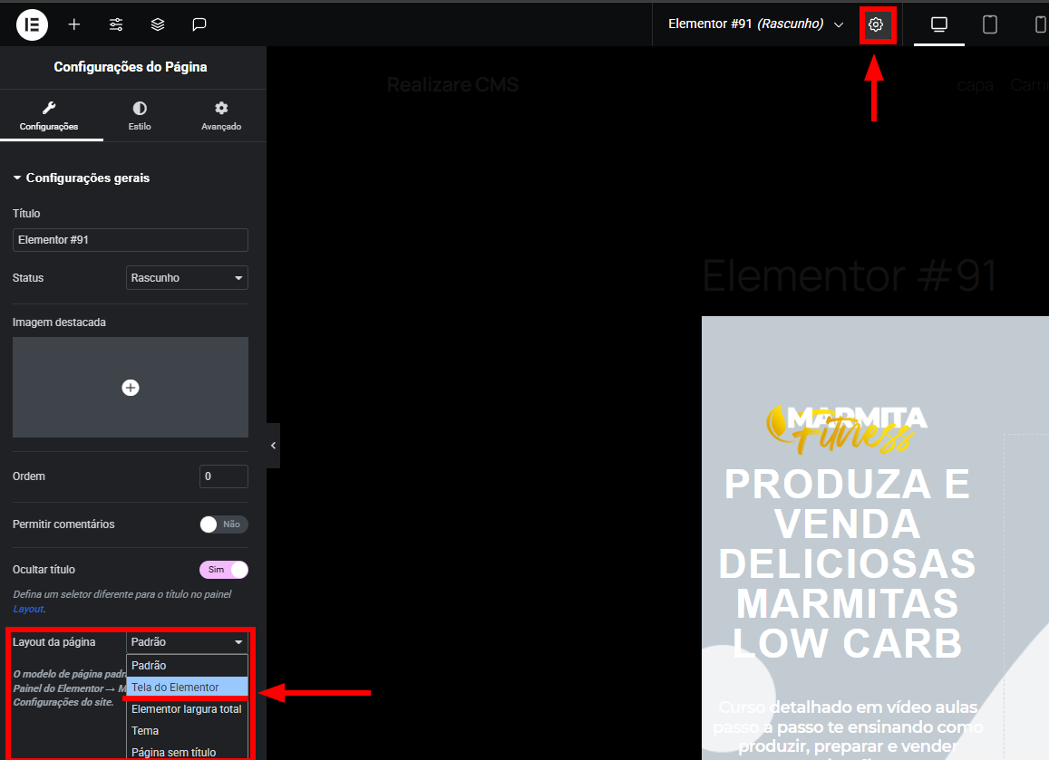Open Estilo tab

coord(140,116)
